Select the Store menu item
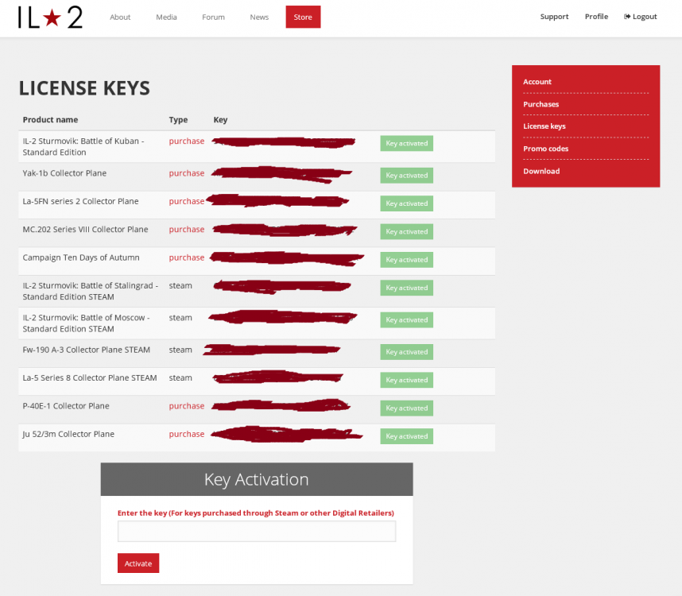682x596 pixels. (303, 16)
